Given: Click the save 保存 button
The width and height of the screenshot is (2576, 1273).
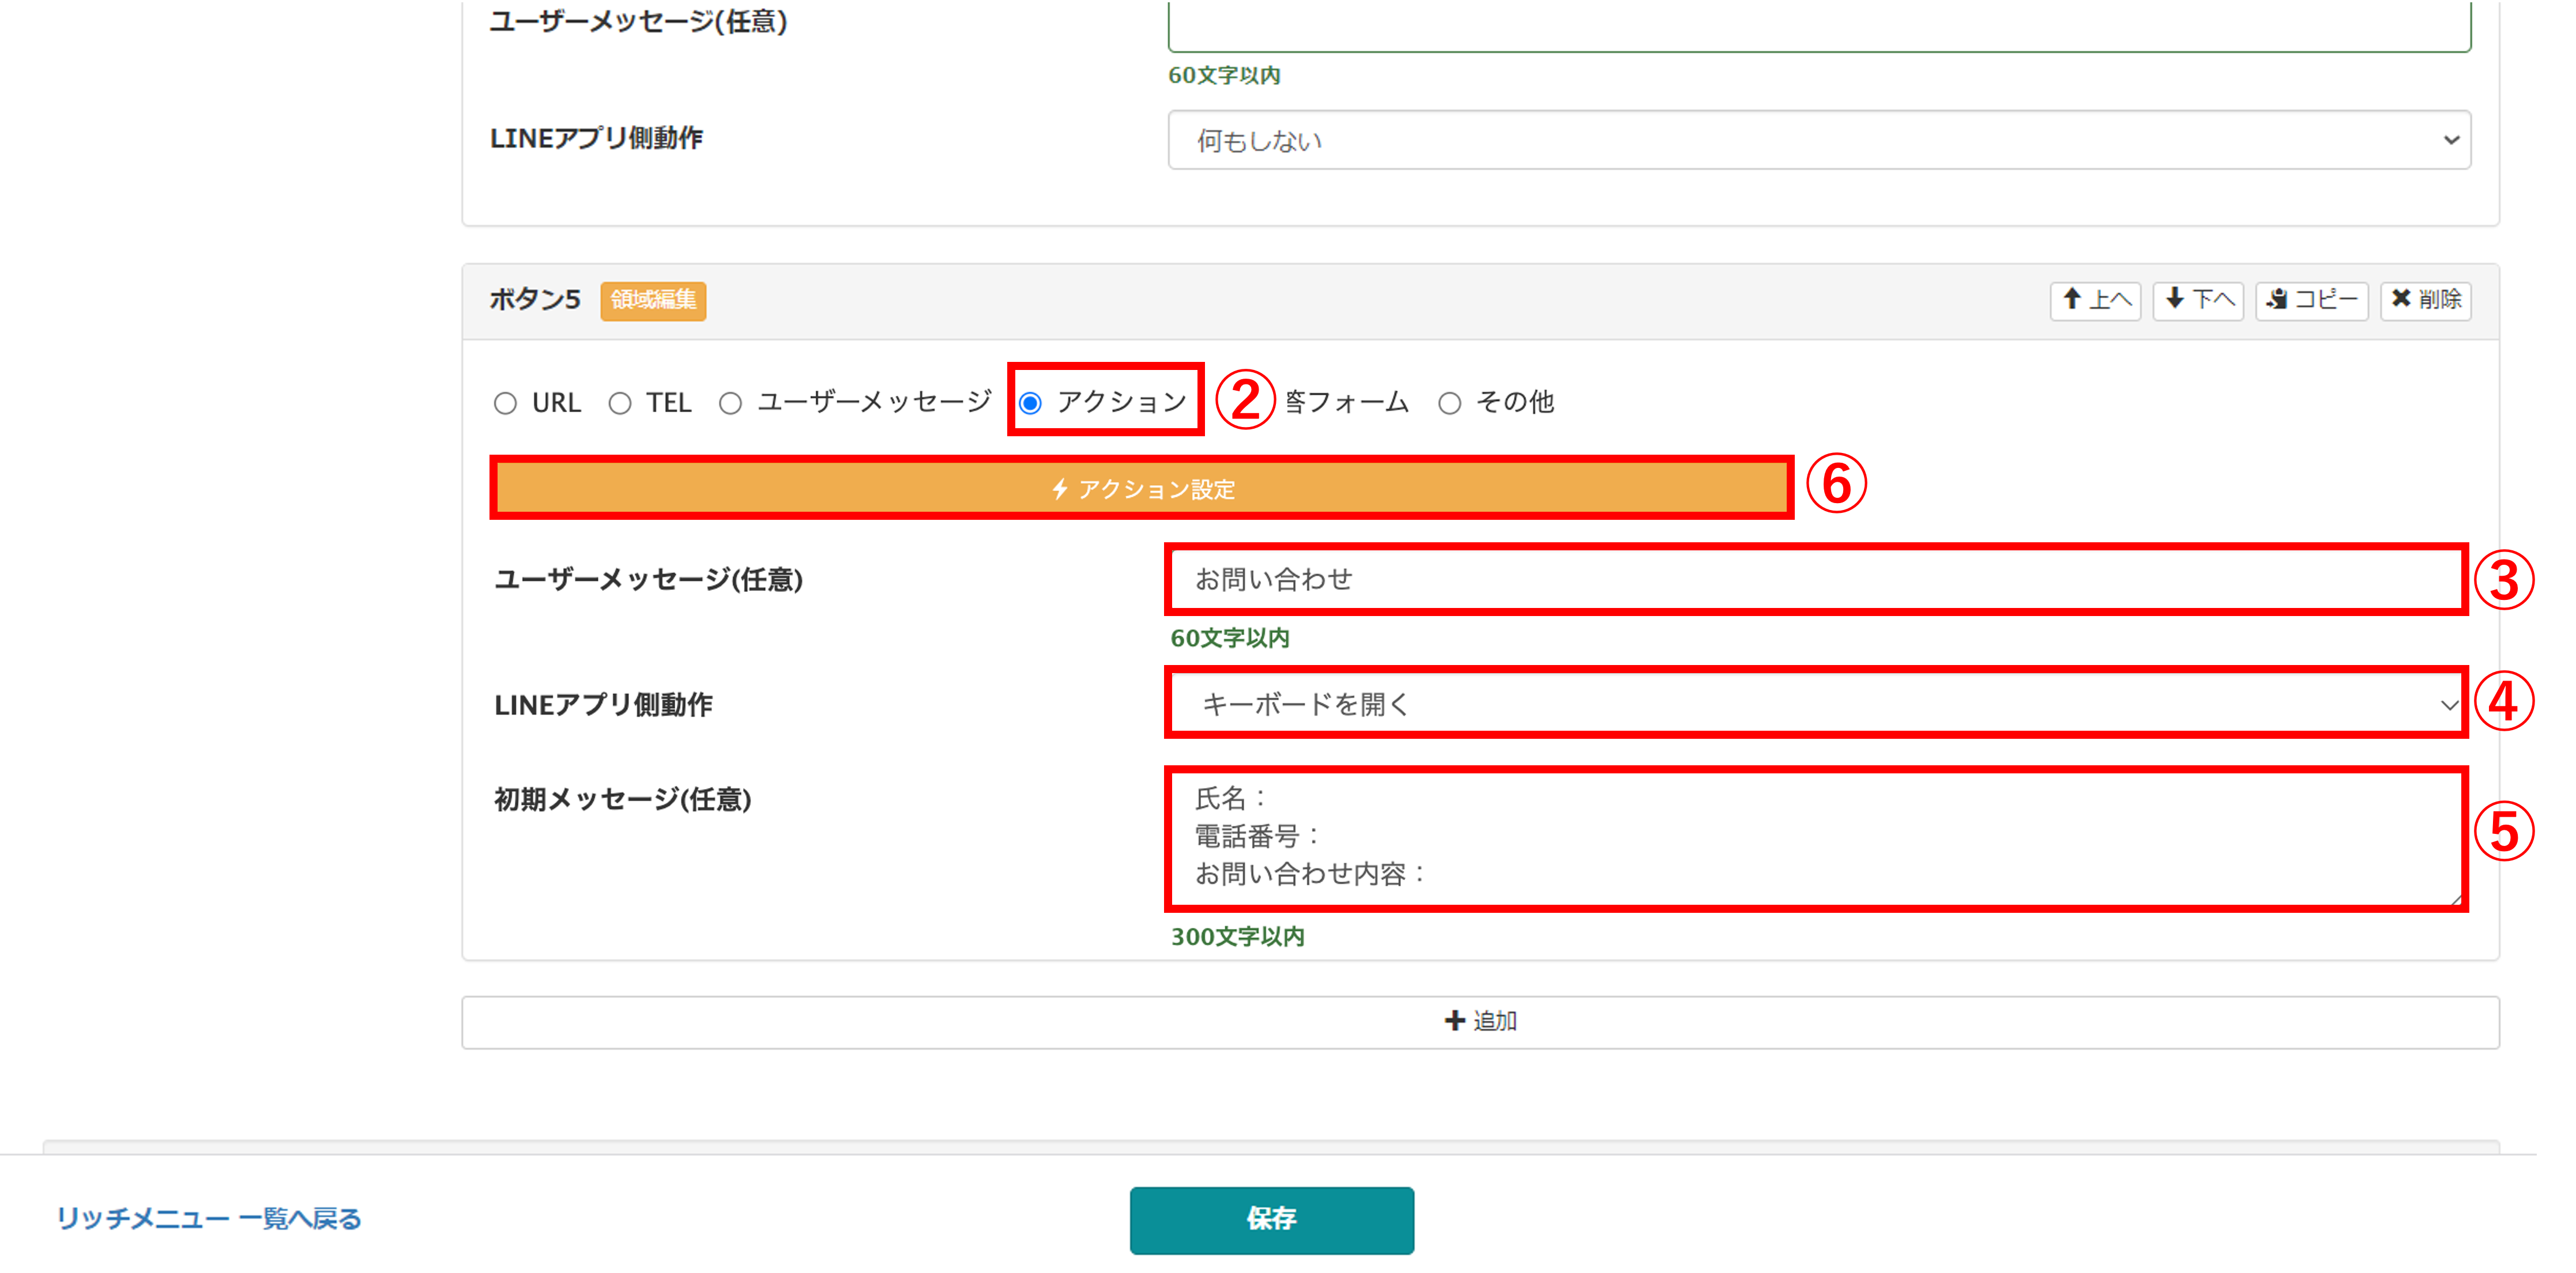Looking at the screenshot, I should (1271, 1219).
